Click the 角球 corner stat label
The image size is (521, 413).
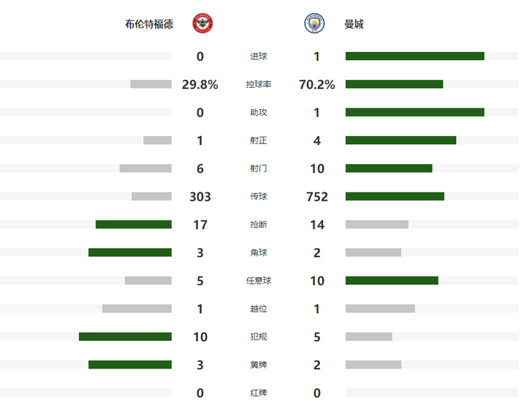(x=258, y=253)
